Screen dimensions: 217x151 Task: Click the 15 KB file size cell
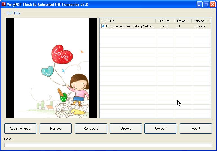(x=164, y=26)
